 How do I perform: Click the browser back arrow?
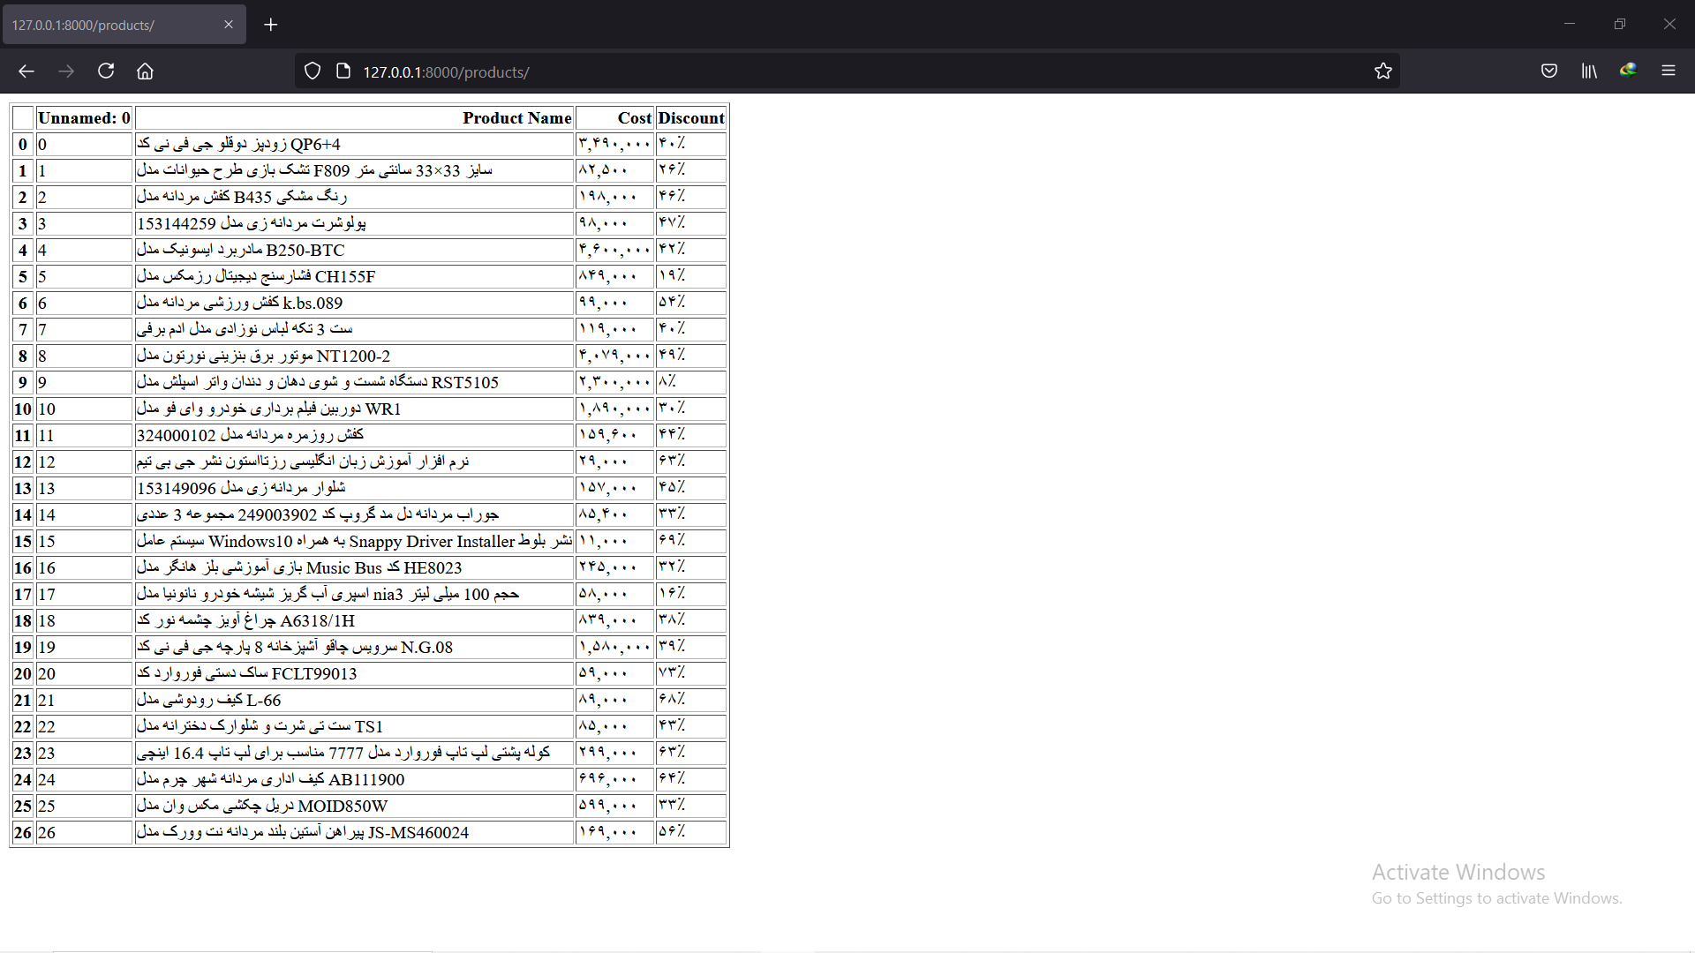coord(26,71)
